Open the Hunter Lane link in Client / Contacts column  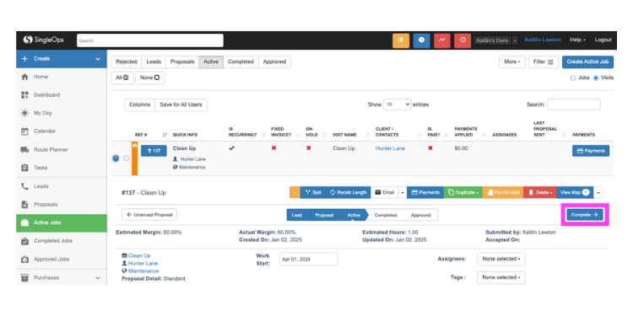pos(391,148)
